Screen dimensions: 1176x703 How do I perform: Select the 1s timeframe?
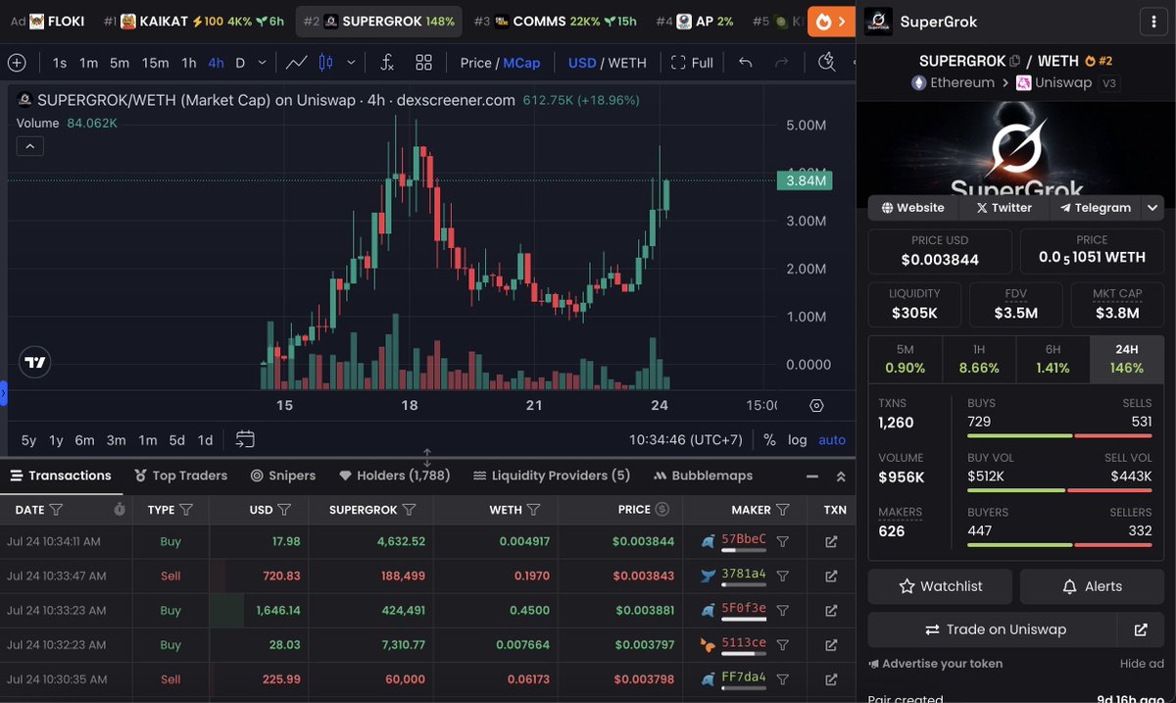point(60,63)
